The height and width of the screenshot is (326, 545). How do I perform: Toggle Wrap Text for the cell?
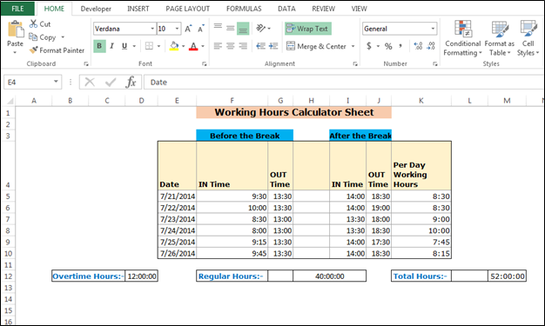coord(307,29)
